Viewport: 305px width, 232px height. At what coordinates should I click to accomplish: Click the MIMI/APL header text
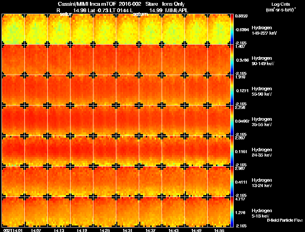[x=177, y=11]
